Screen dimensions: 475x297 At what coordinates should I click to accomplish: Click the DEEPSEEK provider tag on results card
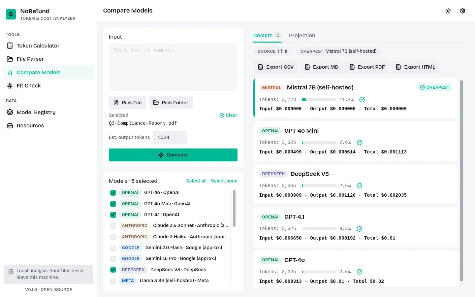click(273, 174)
